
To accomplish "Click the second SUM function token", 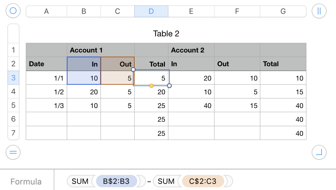I will [166, 181].
